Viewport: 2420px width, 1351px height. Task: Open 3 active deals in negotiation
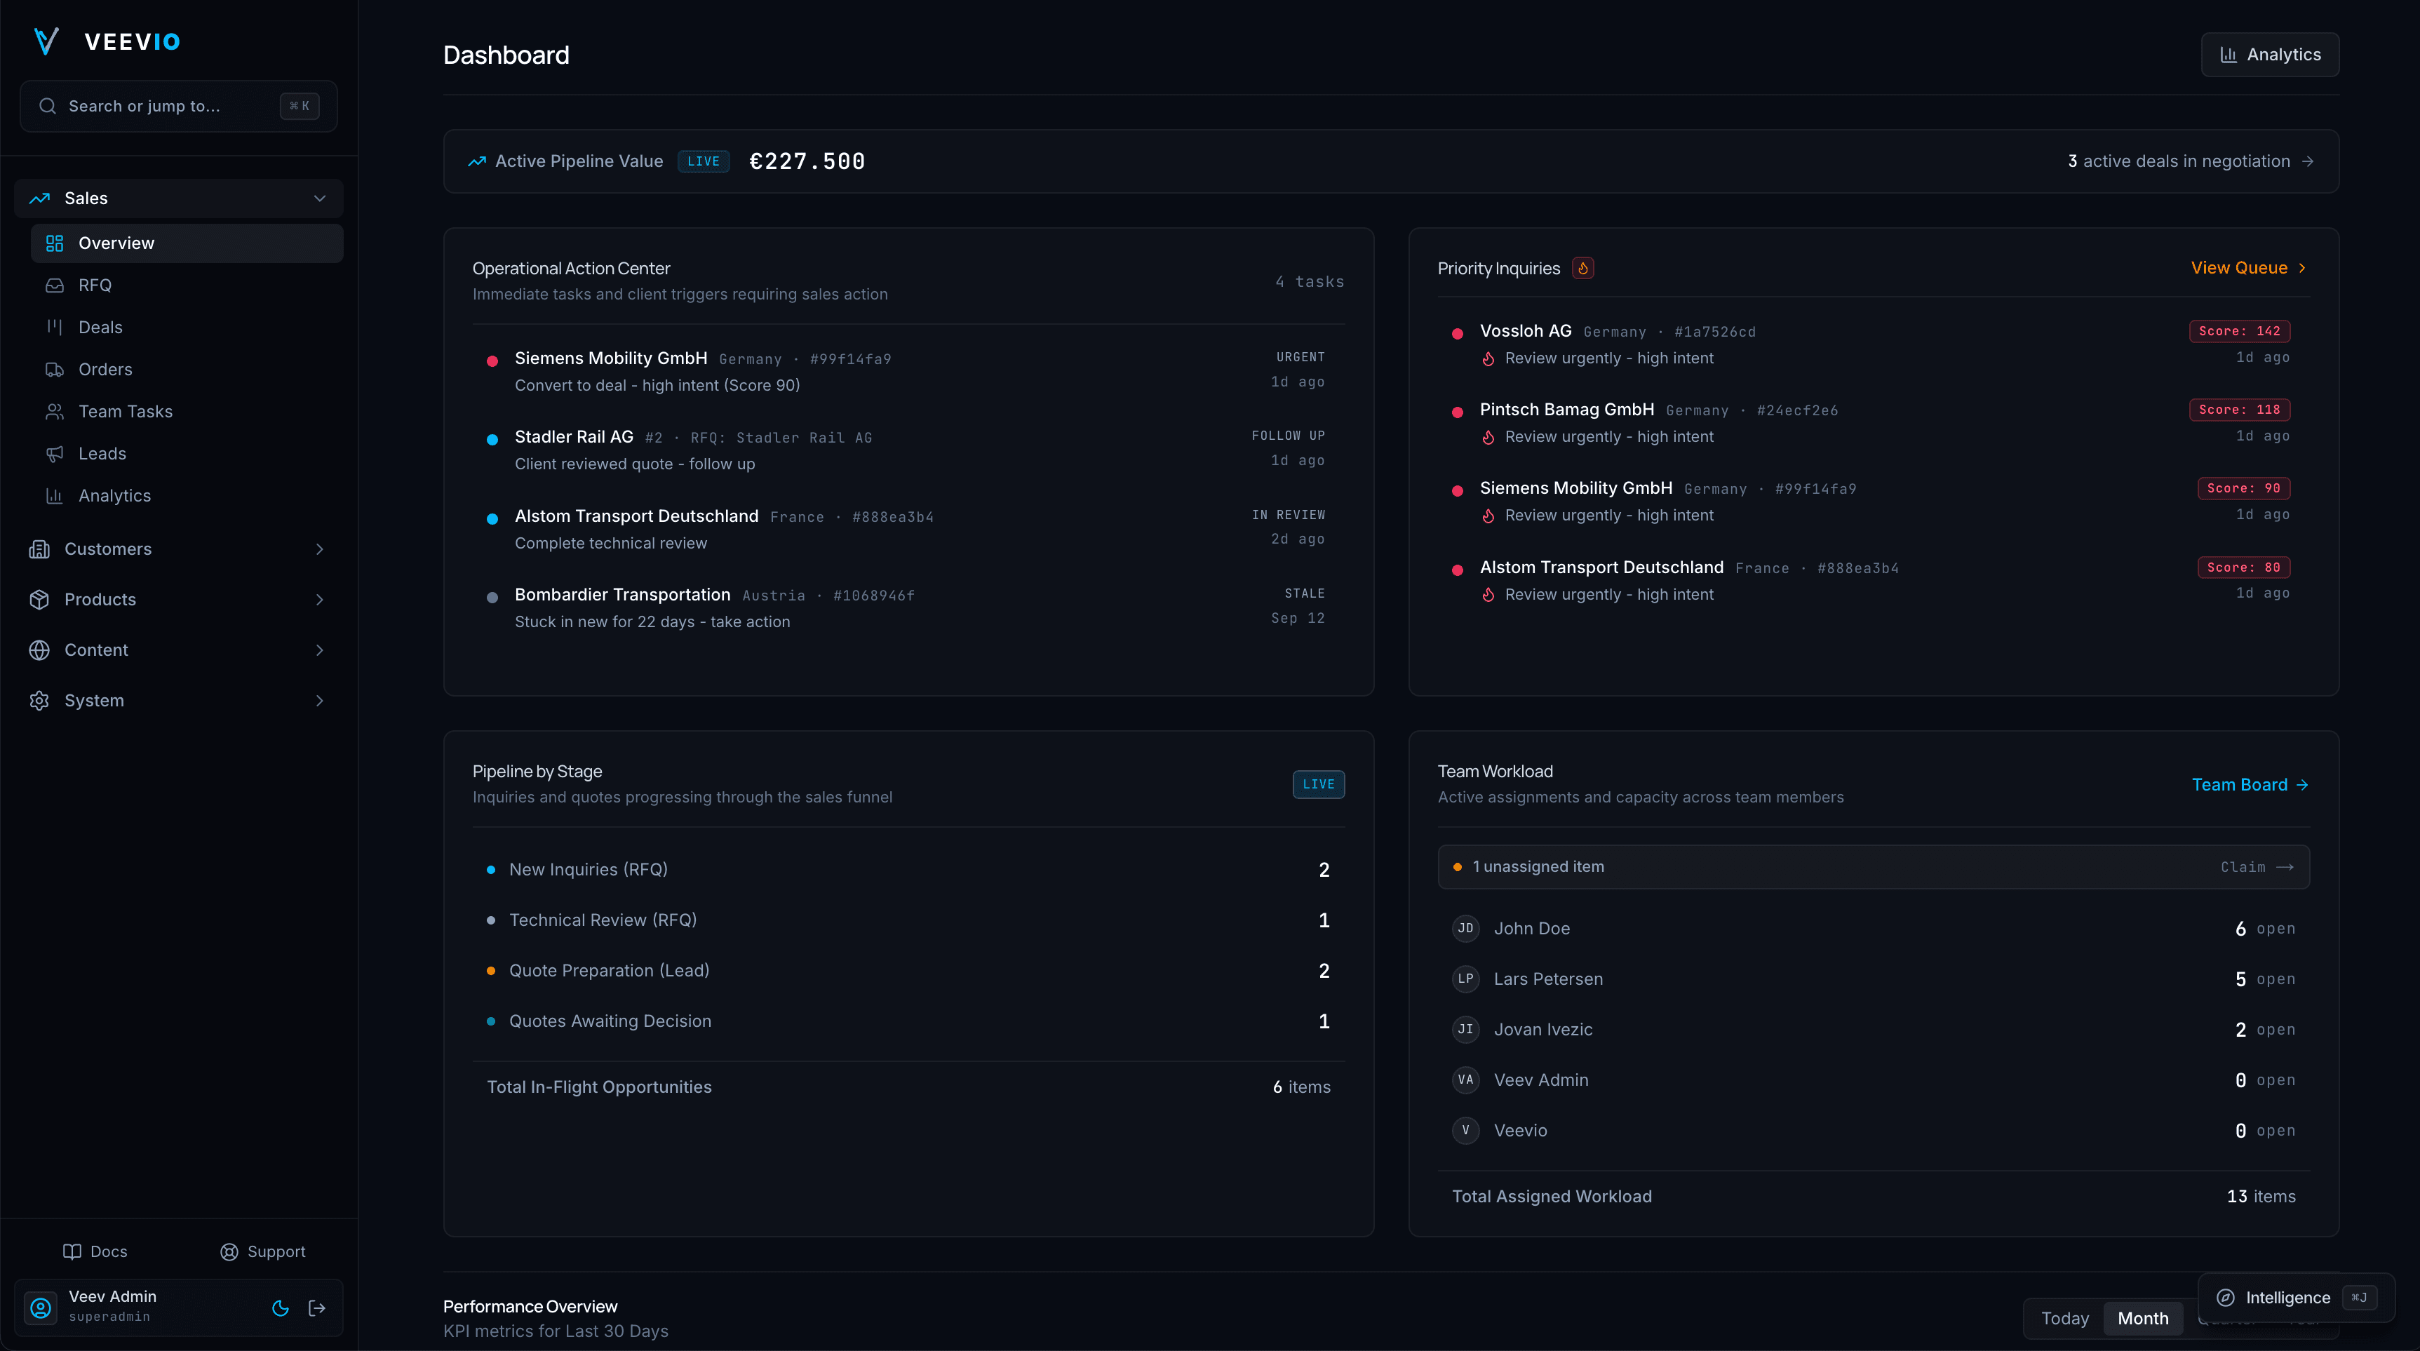pyautogui.click(x=2190, y=161)
